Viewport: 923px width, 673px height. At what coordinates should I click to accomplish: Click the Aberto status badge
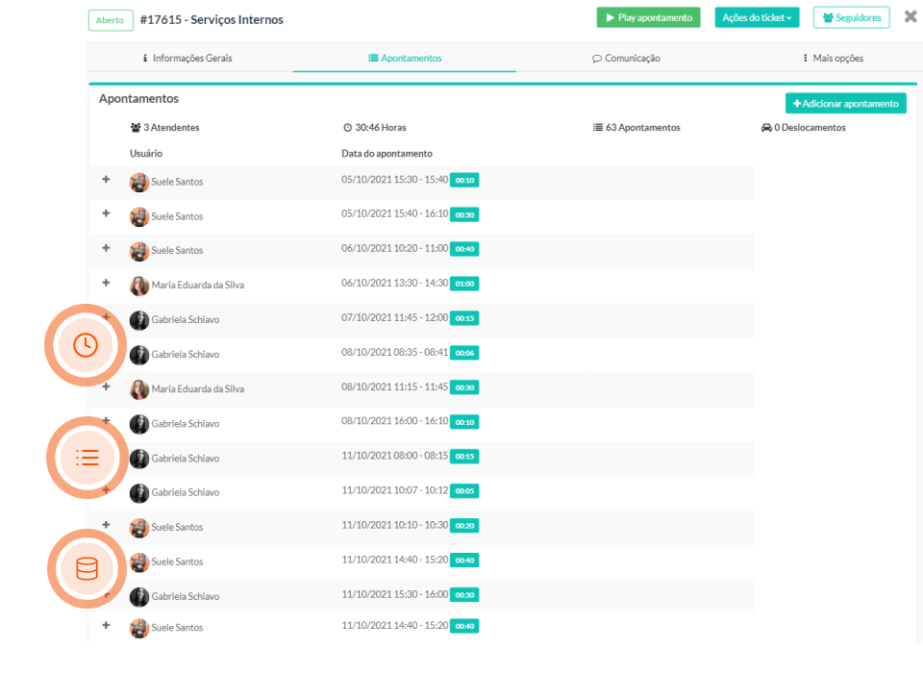click(110, 20)
